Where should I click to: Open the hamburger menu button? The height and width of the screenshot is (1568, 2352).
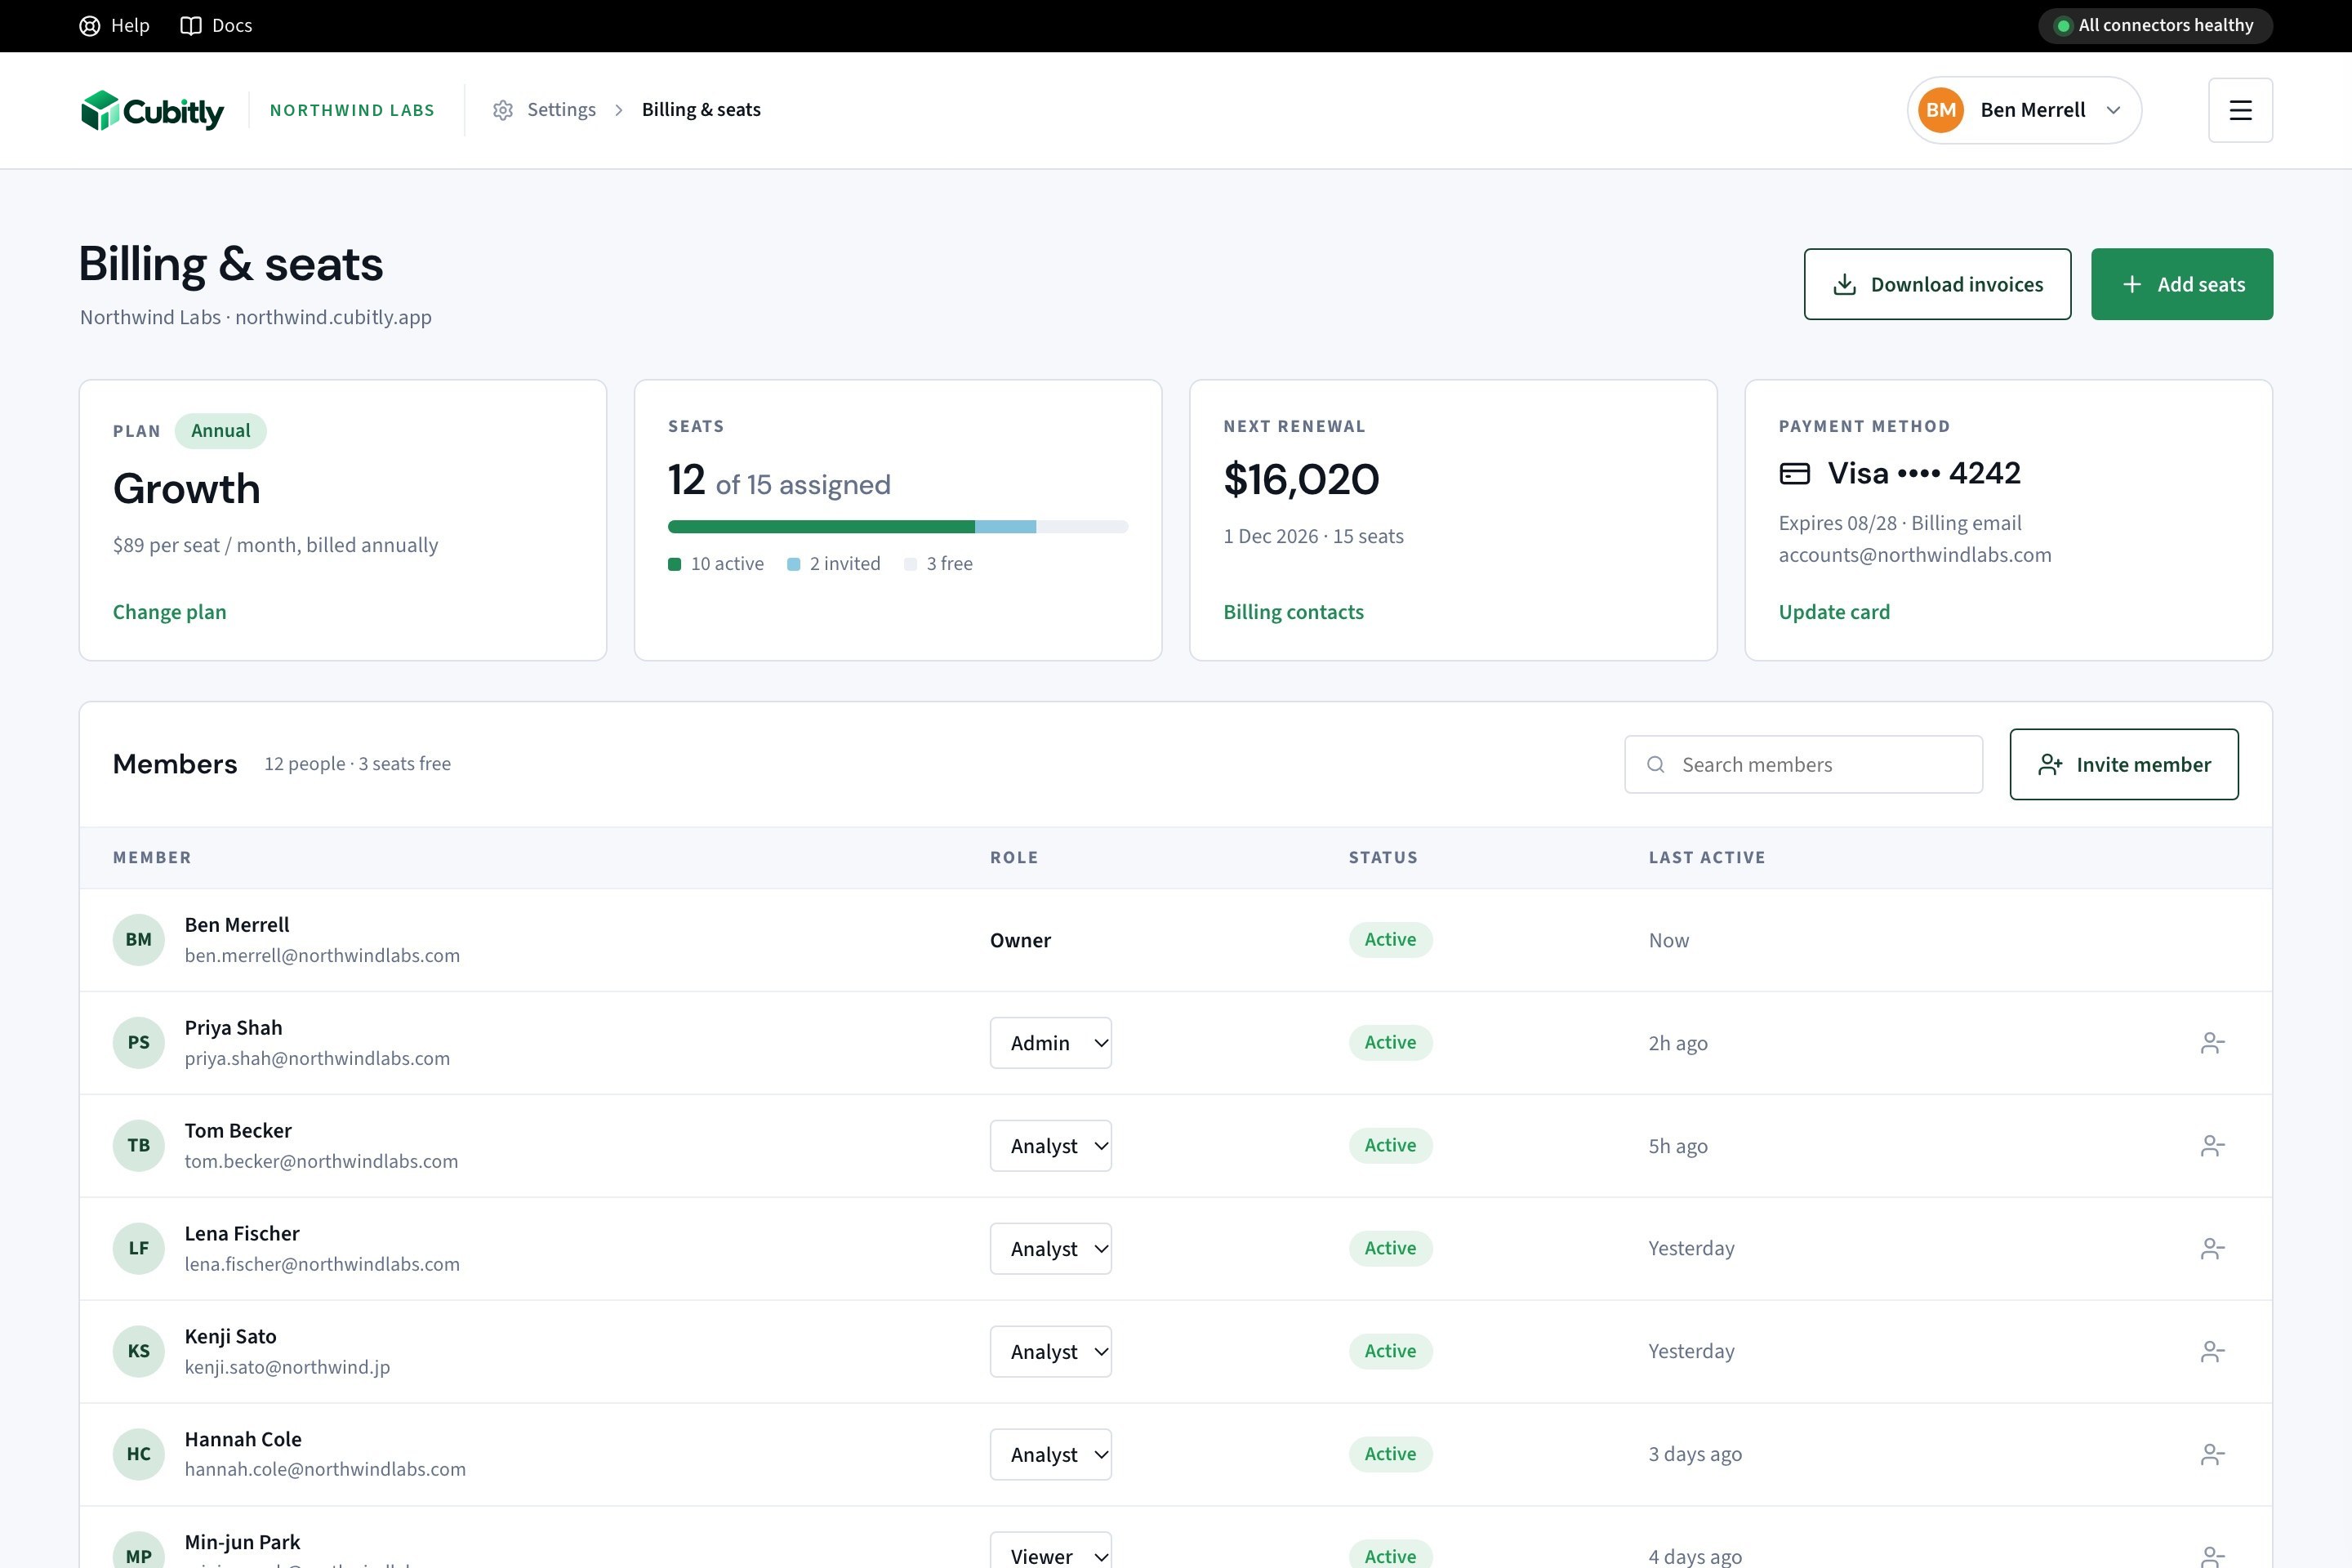[2240, 110]
